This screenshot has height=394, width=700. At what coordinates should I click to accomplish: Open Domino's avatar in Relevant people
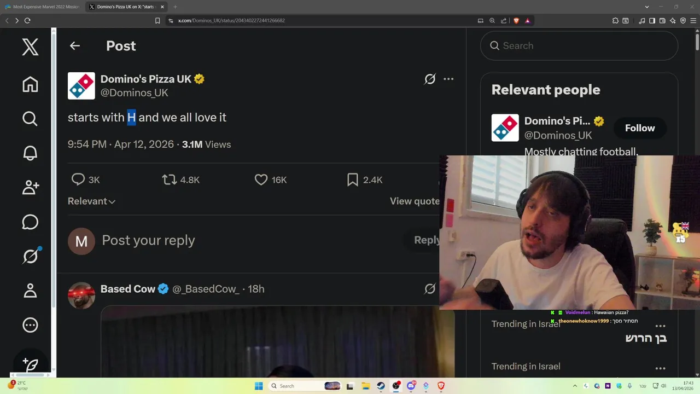coord(505,128)
